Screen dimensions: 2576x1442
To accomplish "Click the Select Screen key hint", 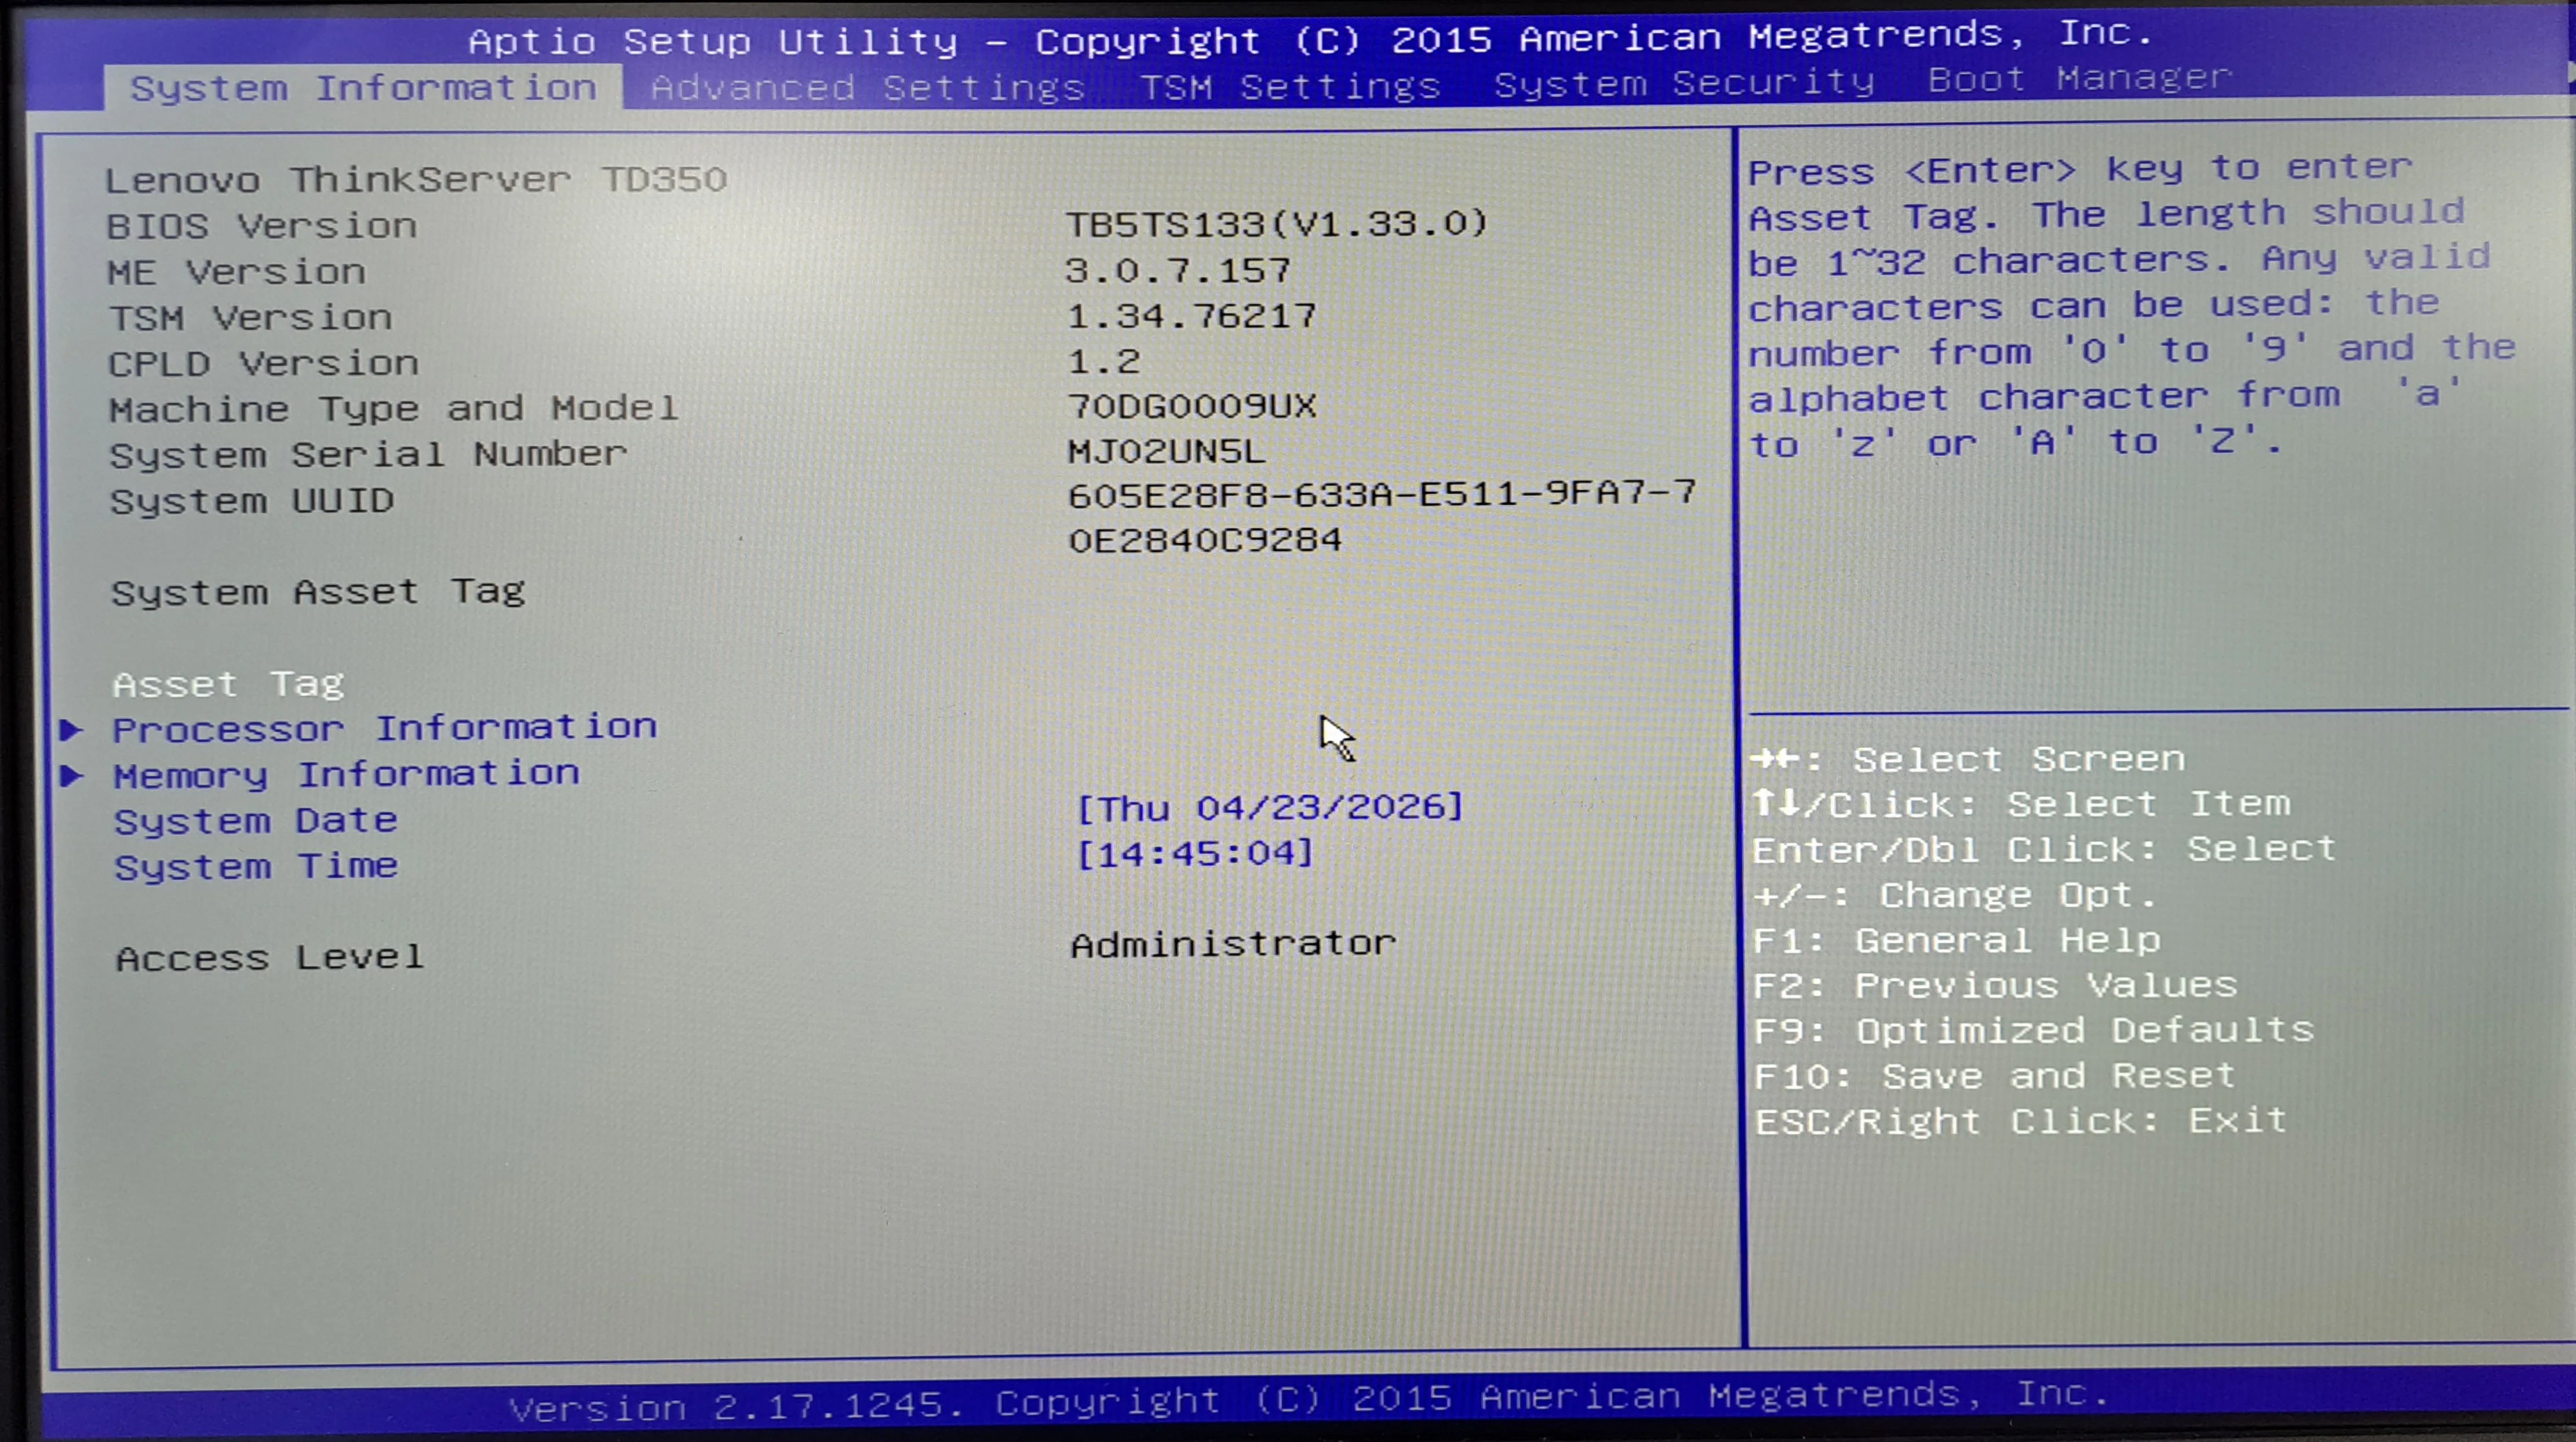I will click(1968, 760).
